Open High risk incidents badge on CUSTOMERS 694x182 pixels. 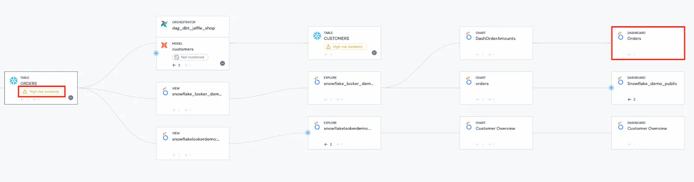click(x=345, y=46)
